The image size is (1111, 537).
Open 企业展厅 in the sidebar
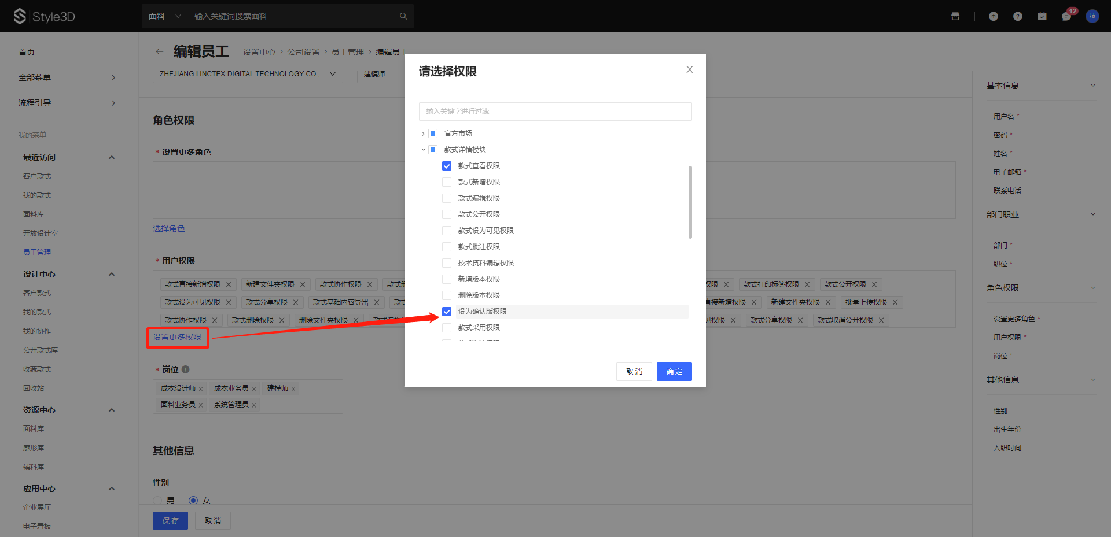(37, 508)
